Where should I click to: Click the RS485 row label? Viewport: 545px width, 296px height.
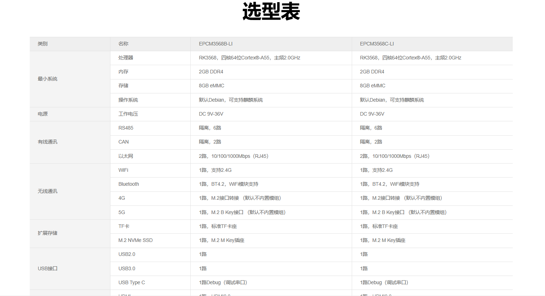point(126,128)
